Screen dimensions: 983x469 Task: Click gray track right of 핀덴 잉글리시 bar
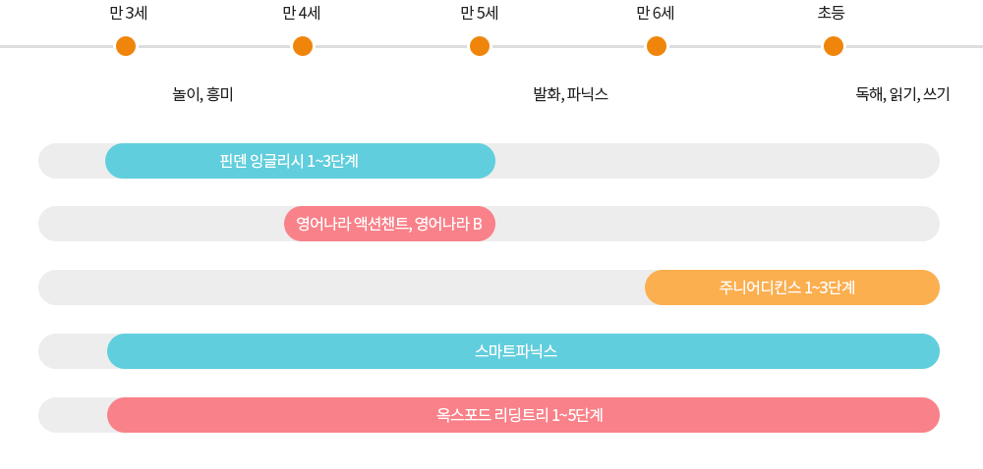(718, 161)
